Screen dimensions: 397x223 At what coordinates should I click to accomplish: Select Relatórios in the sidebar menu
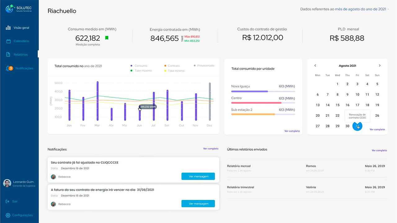20,55
